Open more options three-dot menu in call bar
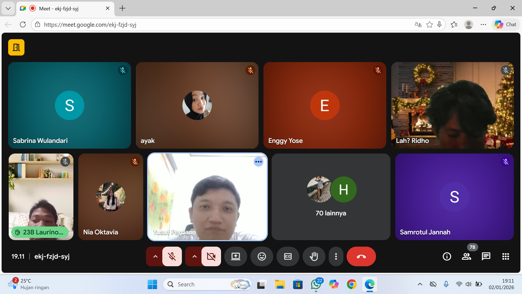 tap(336, 256)
